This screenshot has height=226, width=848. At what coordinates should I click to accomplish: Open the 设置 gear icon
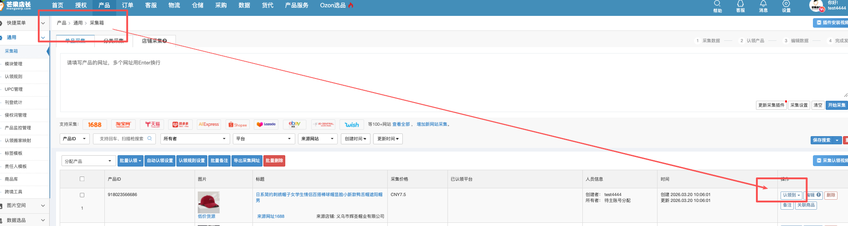pos(786,6)
